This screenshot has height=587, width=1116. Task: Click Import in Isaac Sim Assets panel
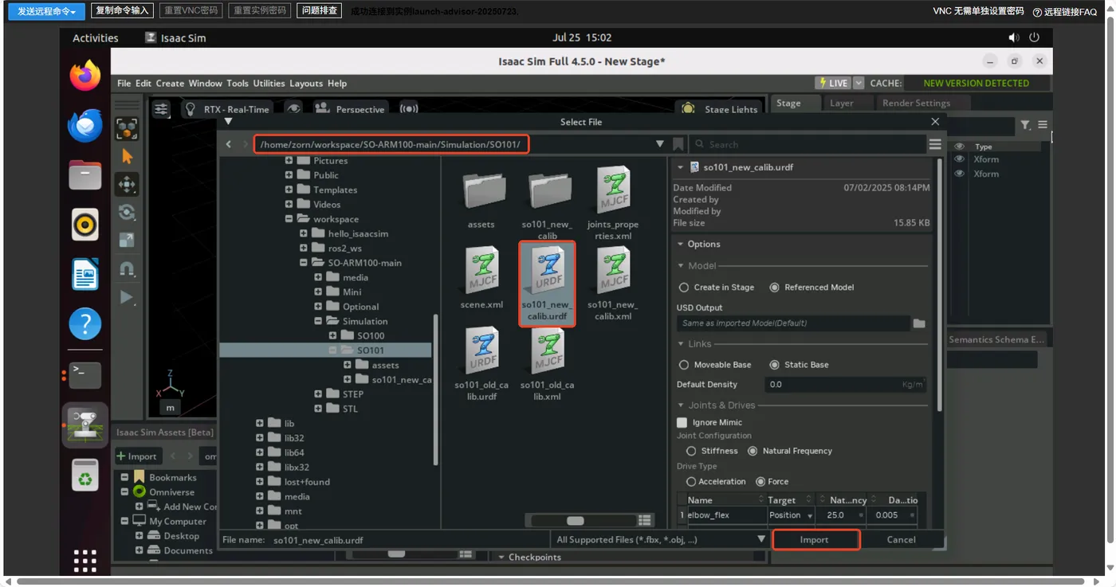138,456
